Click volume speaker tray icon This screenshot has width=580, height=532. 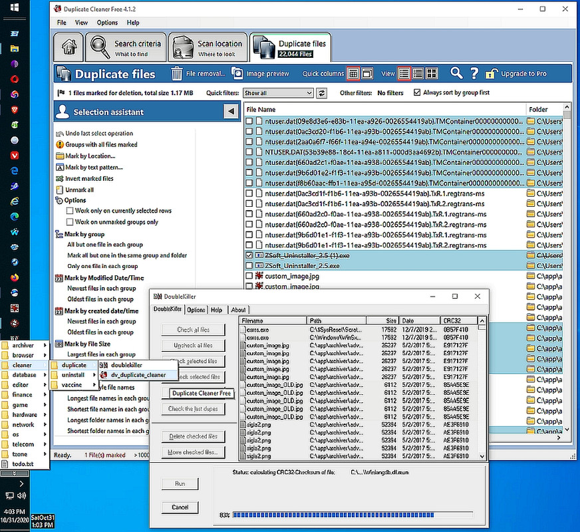click(x=21, y=495)
